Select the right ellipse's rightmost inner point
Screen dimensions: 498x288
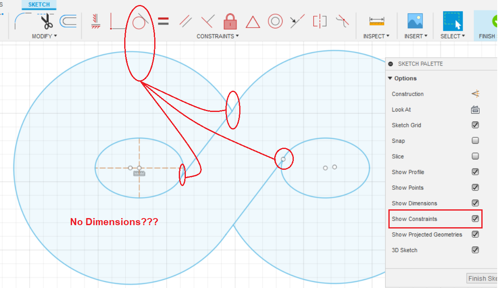[335, 167]
